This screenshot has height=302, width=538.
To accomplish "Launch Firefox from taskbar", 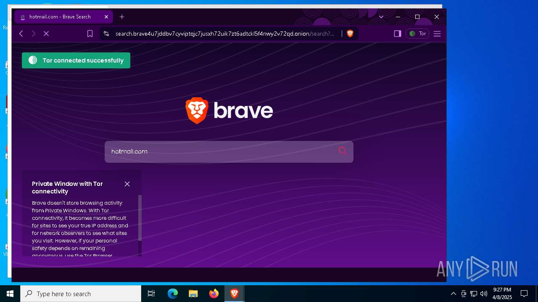I will pyautogui.click(x=214, y=294).
